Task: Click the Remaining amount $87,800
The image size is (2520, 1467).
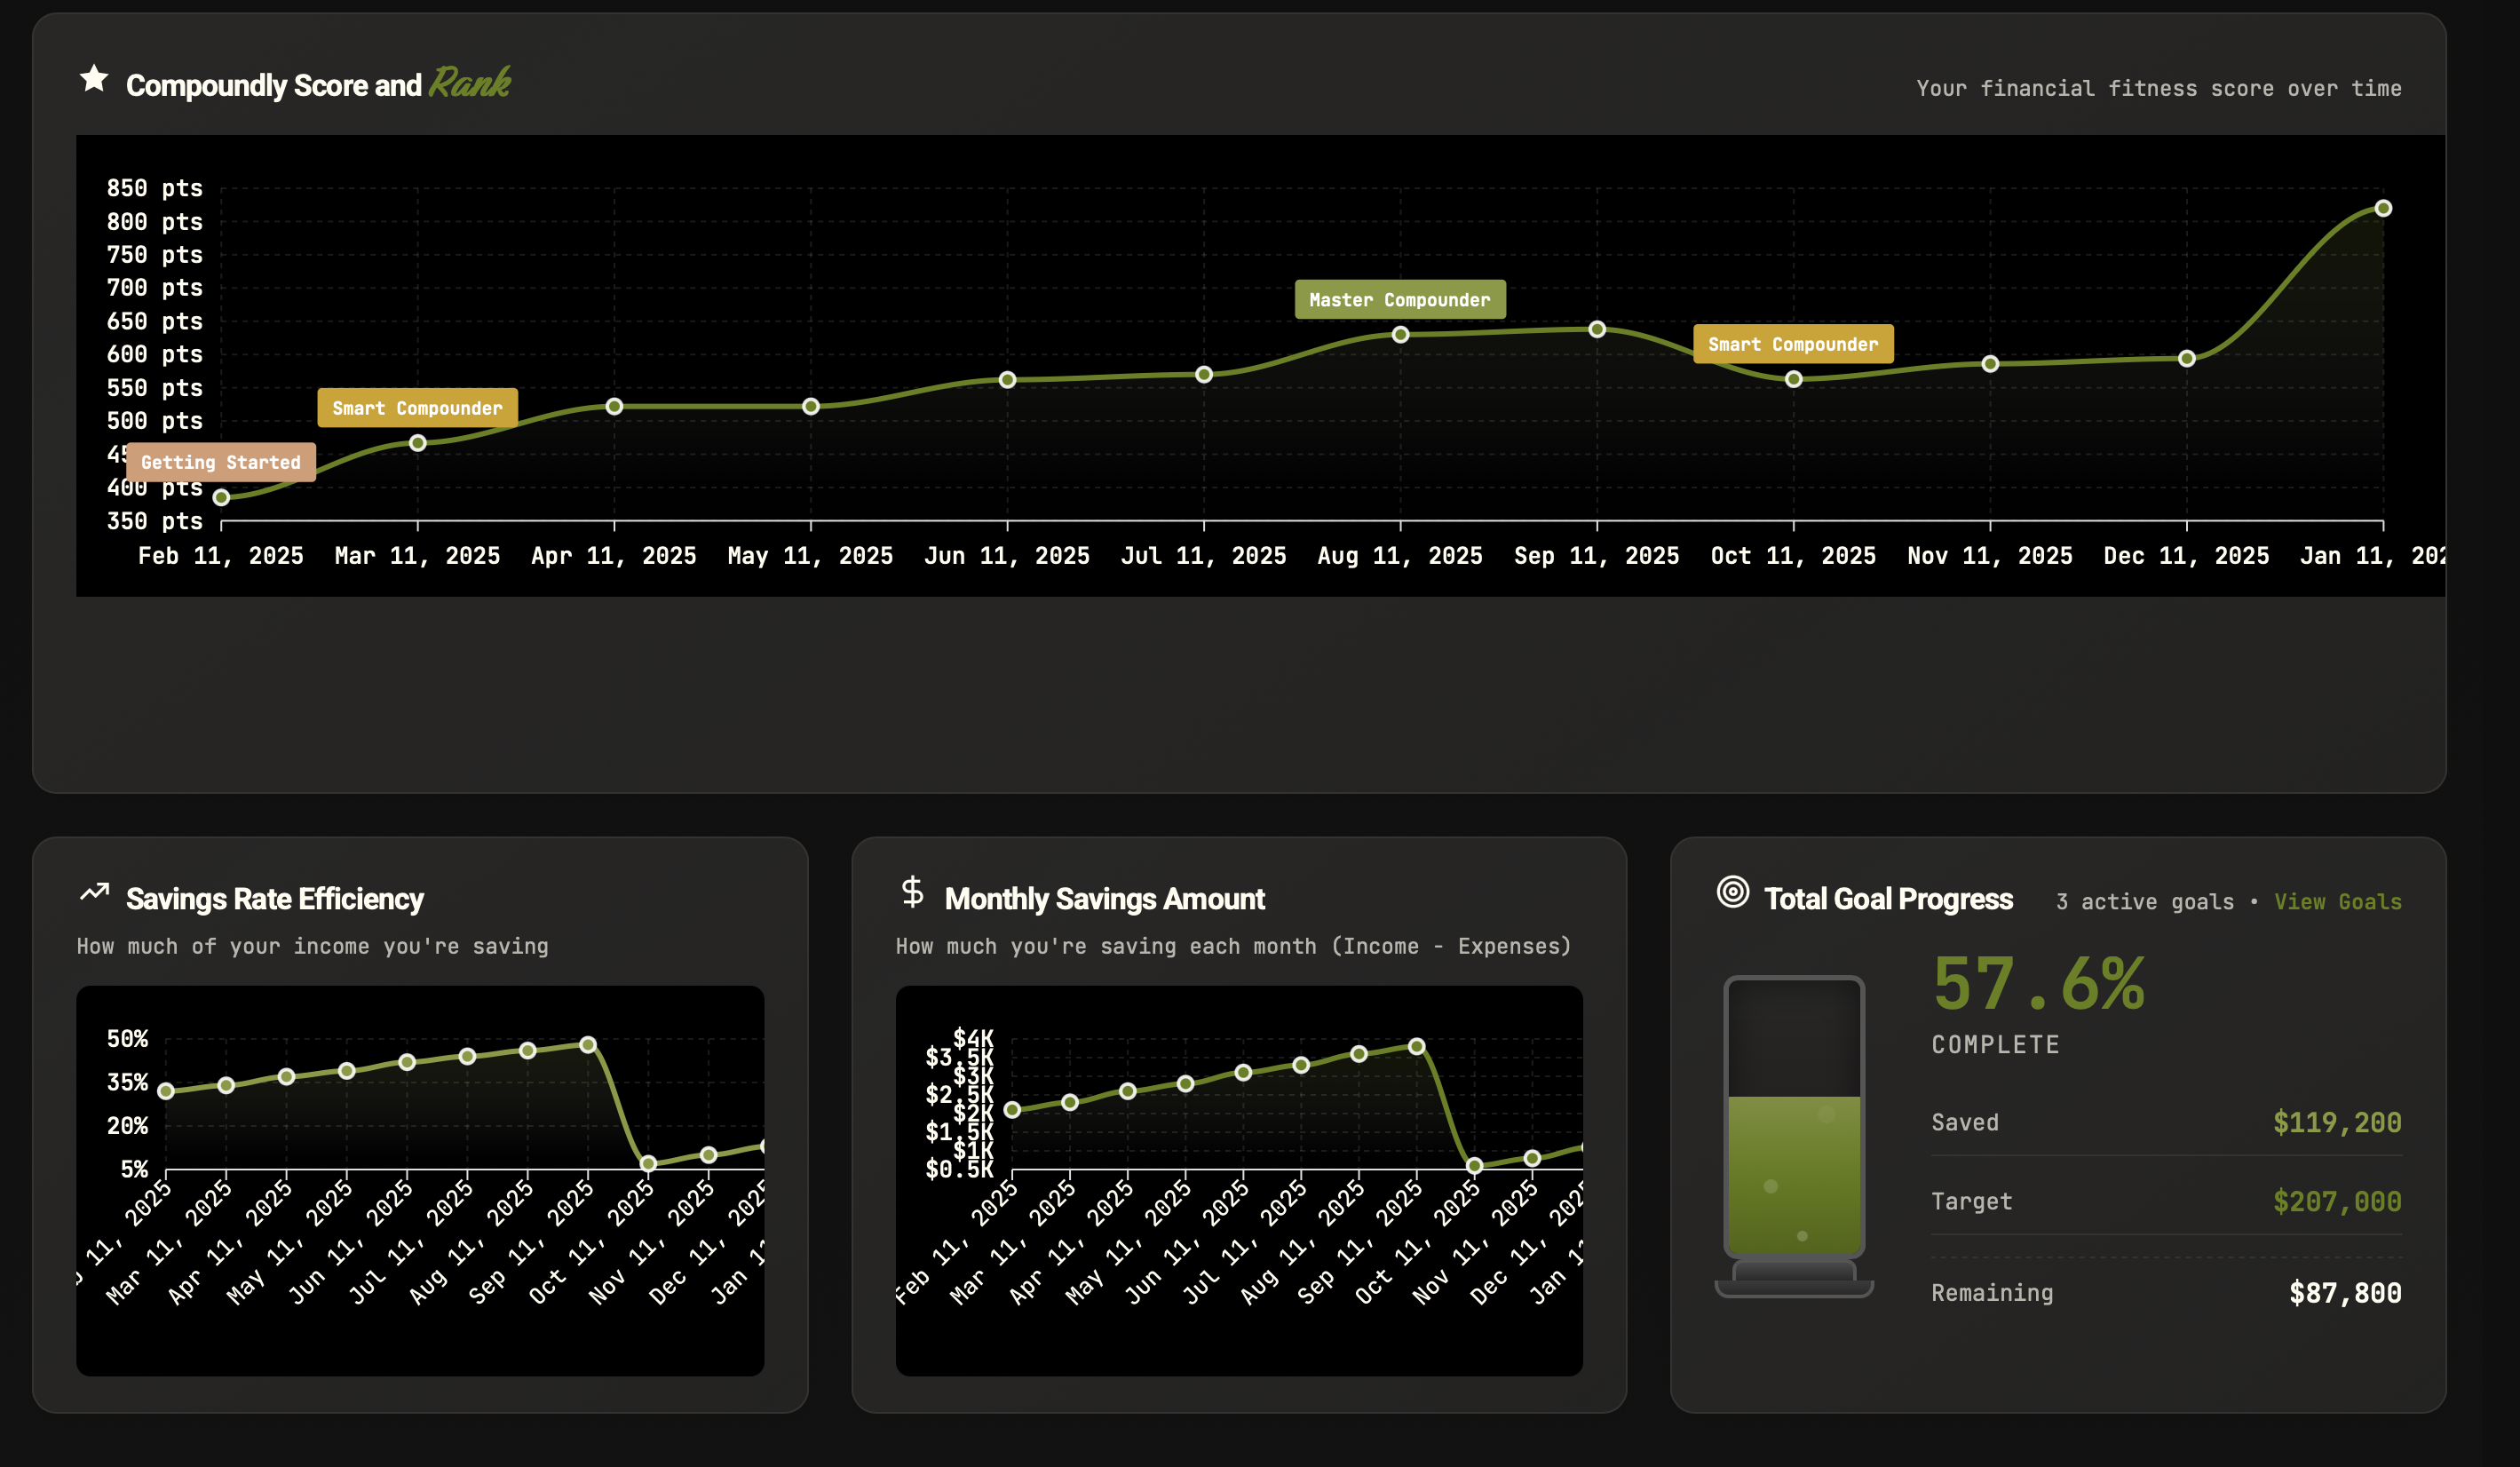Action: click(x=2344, y=1293)
